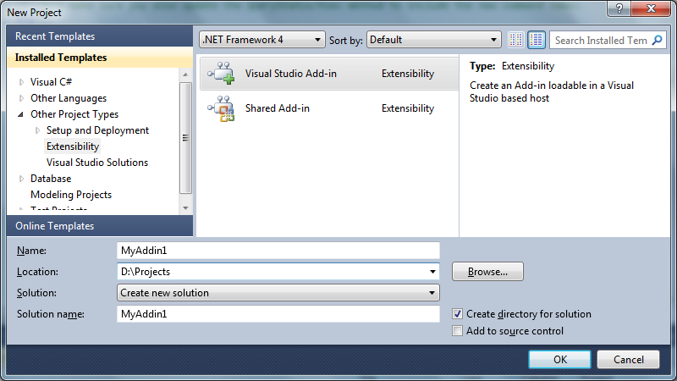Open the Installed Templates section
677x381 pixels.
100,58
